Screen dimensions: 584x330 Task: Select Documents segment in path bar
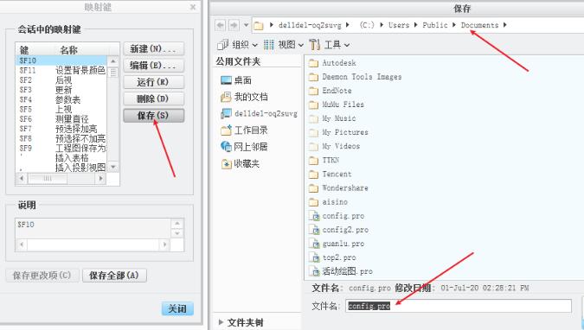pyautogui.click(x=479, y=25)
